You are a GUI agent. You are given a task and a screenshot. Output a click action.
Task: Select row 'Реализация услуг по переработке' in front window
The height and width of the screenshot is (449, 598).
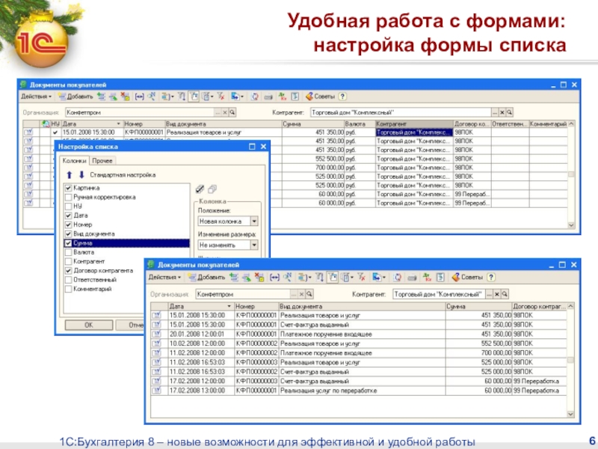click(359, 391)
